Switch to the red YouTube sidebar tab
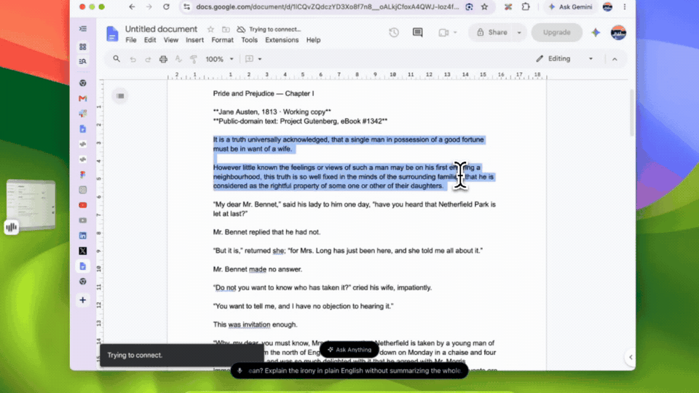Image resolution: width=699 pixels, height=393 pixels. click(x=83, y=205)
